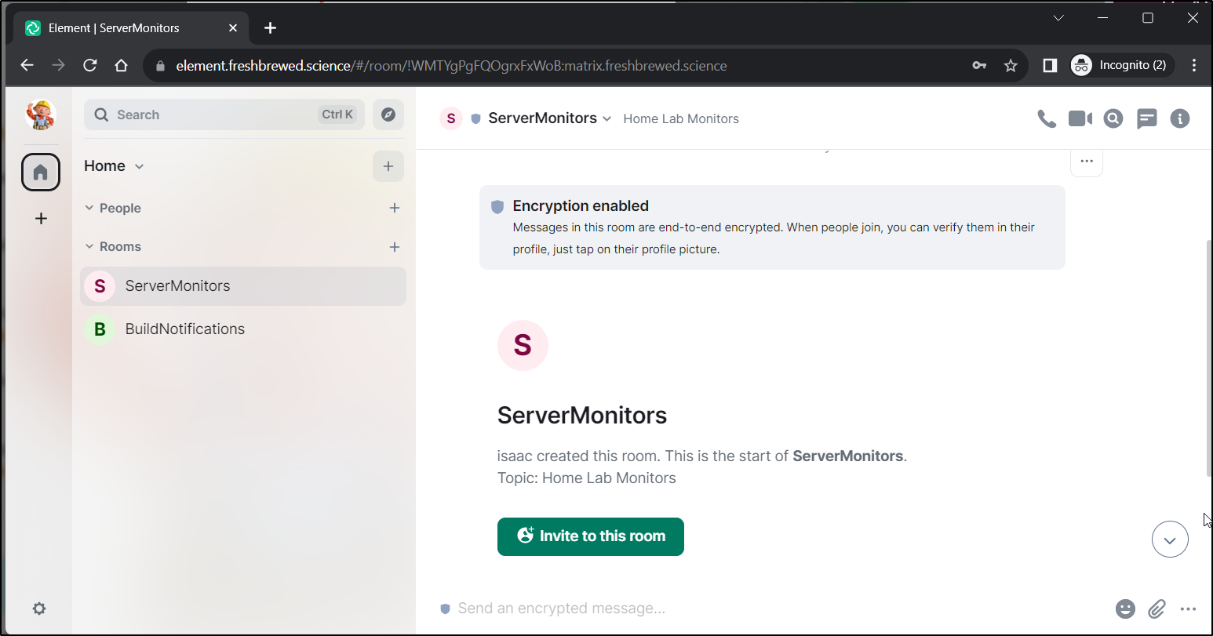Click the Home space icon in sidebar
The image size is (1213, 636).
(41, 172)
